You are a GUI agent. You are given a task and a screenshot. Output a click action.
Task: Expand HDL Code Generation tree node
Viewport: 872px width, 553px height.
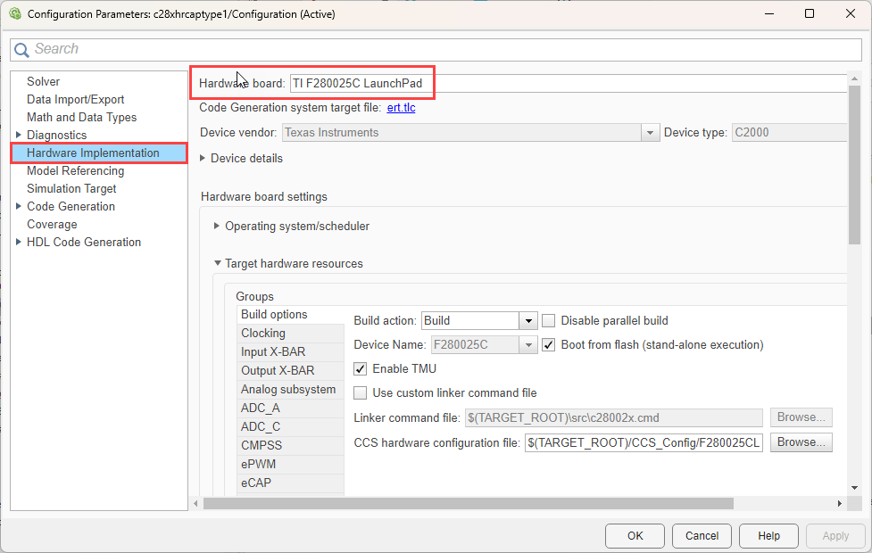(x=19, y=243)
